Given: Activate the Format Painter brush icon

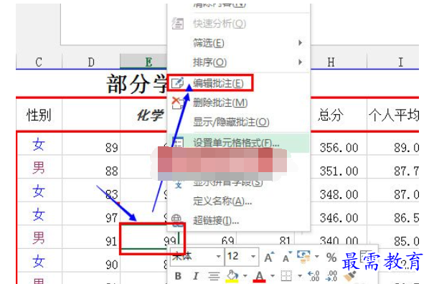Looking at the screenshot, I should [x=349, y=276].
